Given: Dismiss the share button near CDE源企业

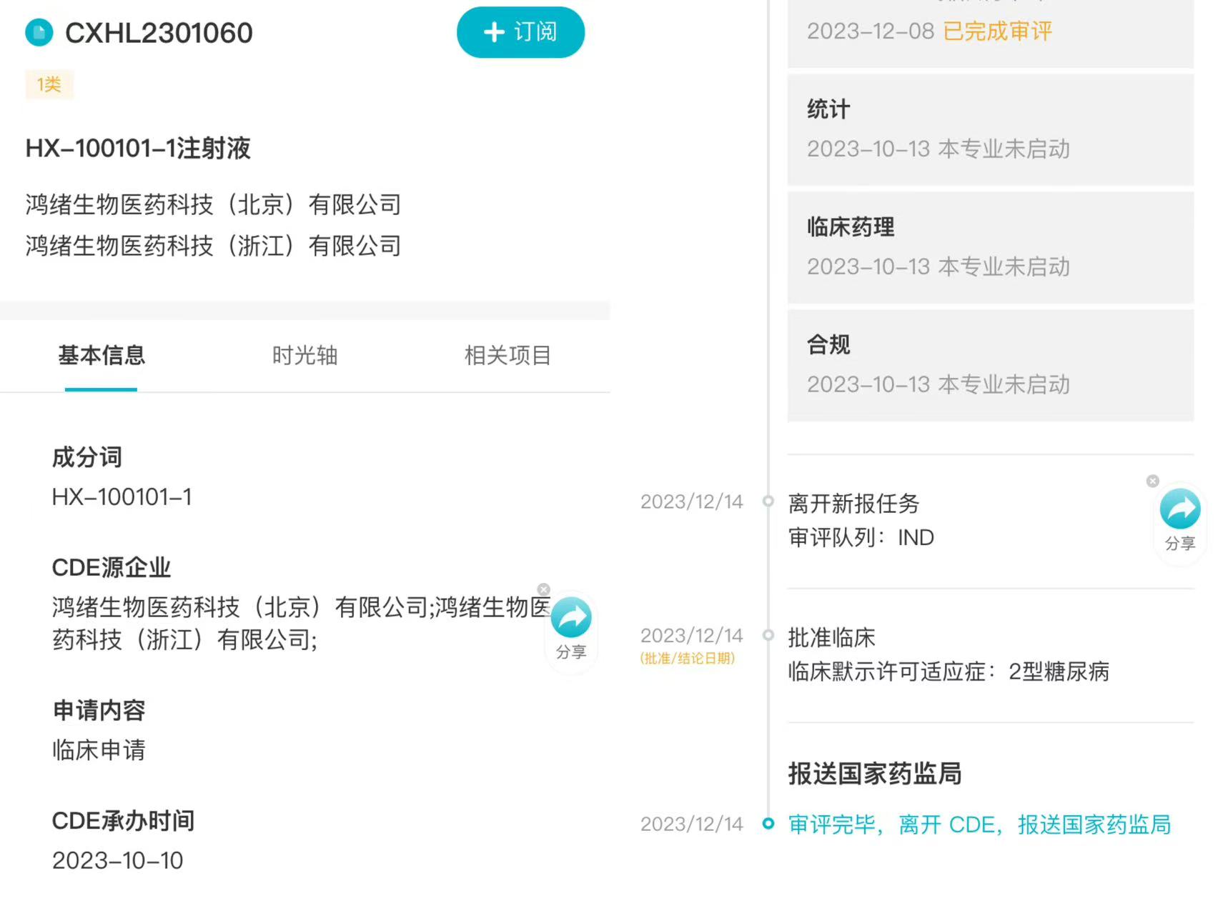Looking at the screenshot, I should [544, 589].
